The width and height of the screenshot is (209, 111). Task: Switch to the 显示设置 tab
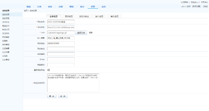coord(69,16)
